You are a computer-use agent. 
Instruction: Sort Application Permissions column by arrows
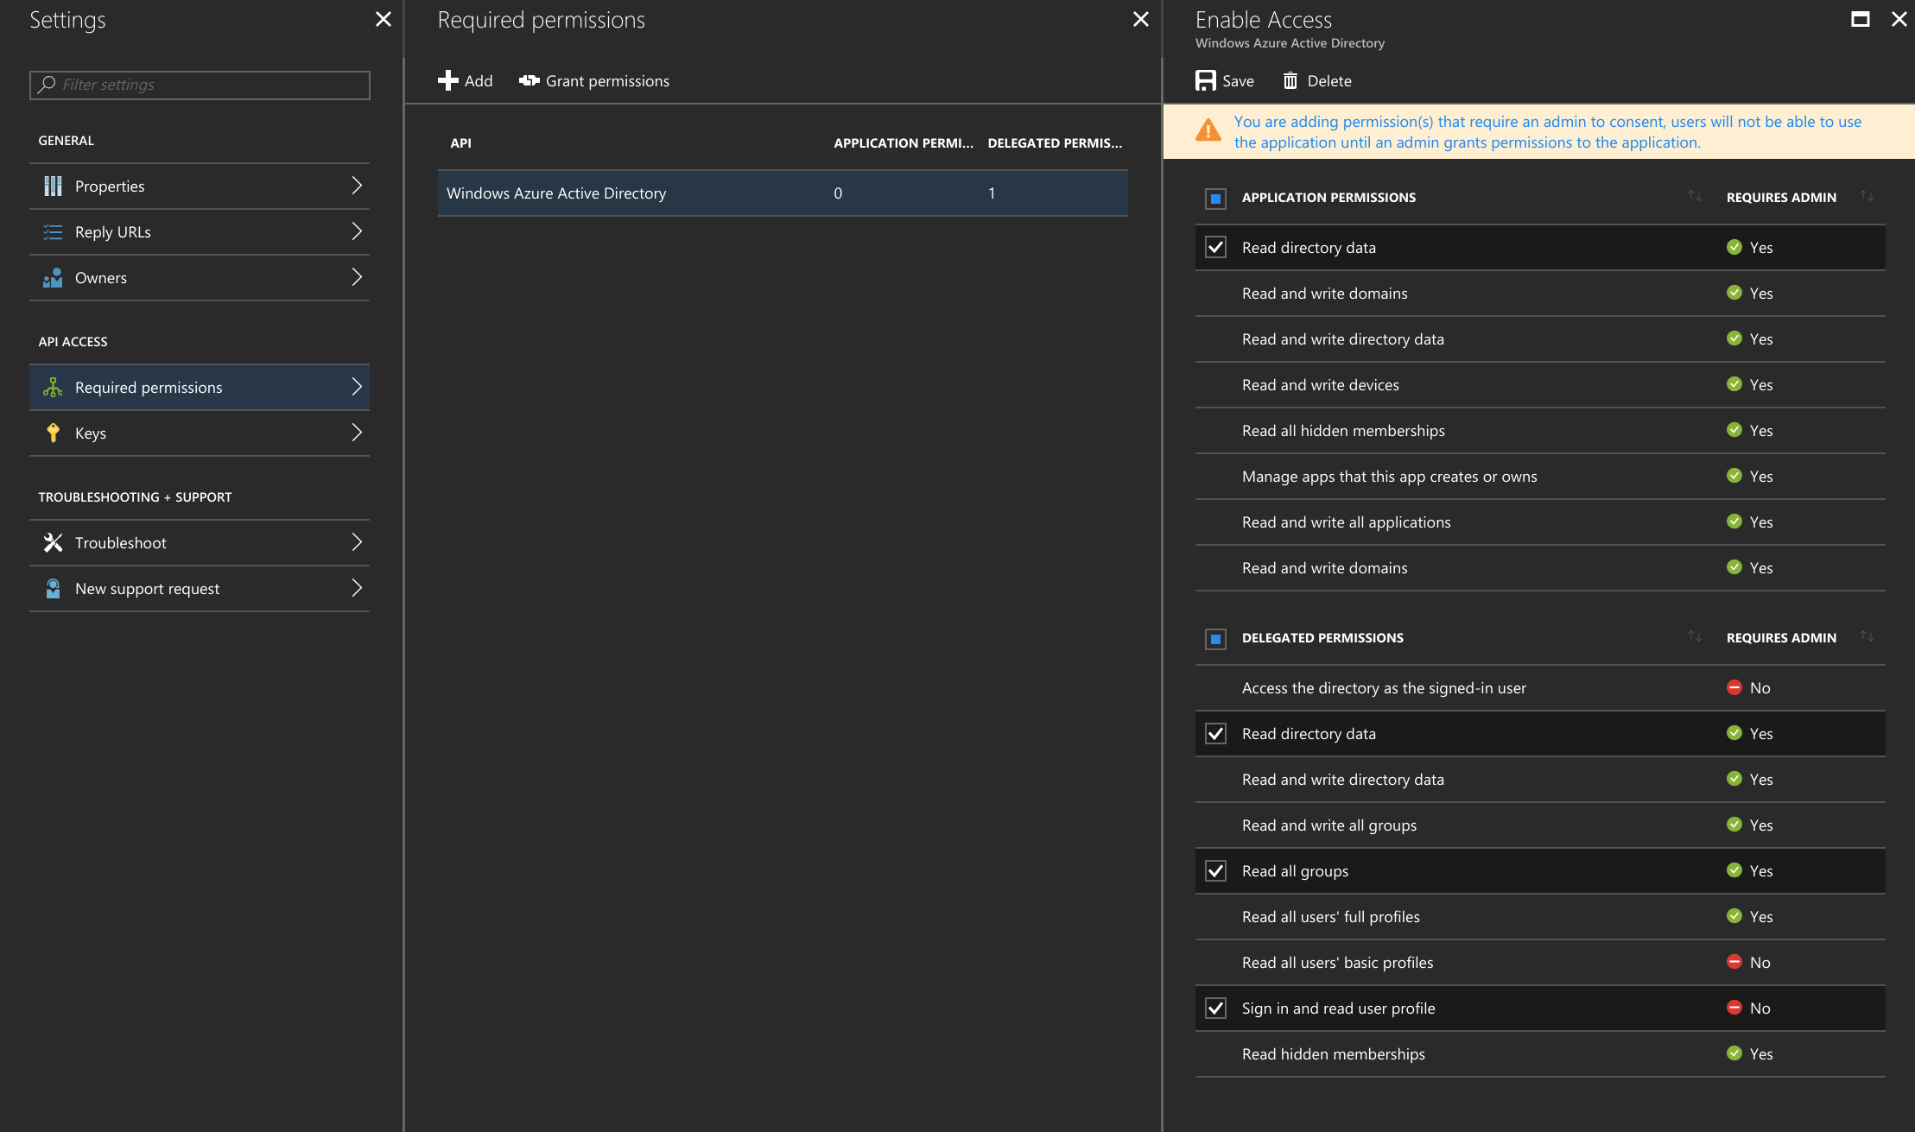coord(1695,196)
